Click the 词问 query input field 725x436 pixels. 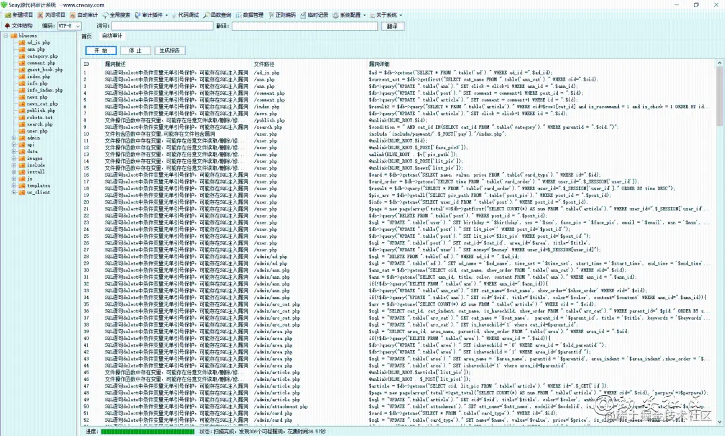pyautogui.click(x=162, y=26)
